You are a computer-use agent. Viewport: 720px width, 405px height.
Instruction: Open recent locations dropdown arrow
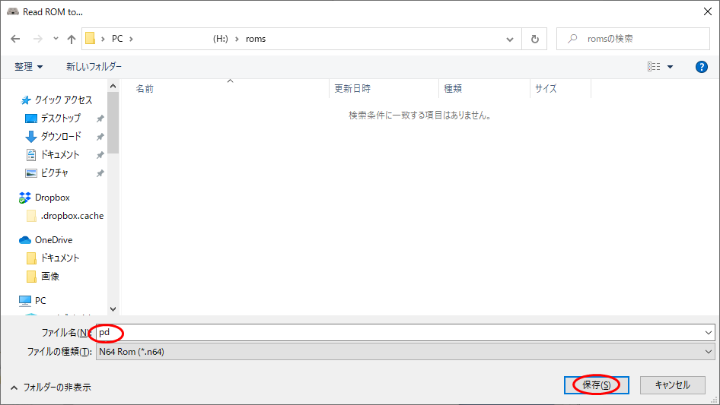pos(56,39)
